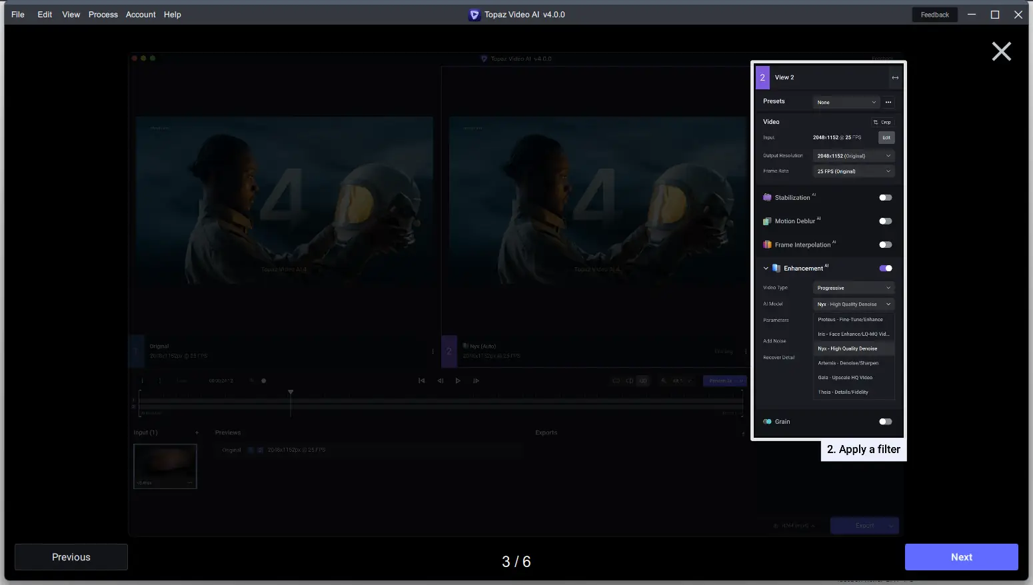This screenshot has height=585, width=1033.
Task: Open the Presets dropdown set to None
Action: pos(846,102)
